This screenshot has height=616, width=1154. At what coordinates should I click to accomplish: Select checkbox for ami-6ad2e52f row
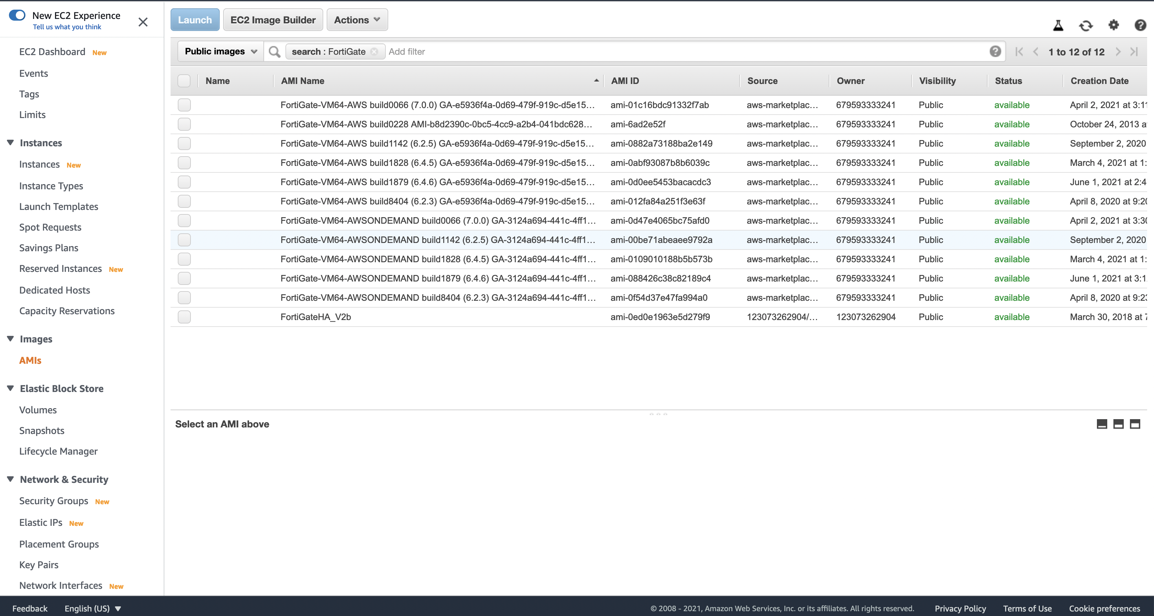184,124
